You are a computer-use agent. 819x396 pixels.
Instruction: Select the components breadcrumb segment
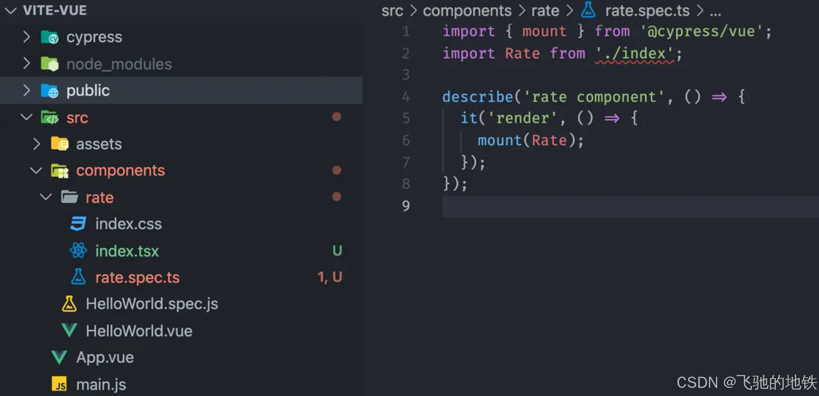(x=467, y=11)
